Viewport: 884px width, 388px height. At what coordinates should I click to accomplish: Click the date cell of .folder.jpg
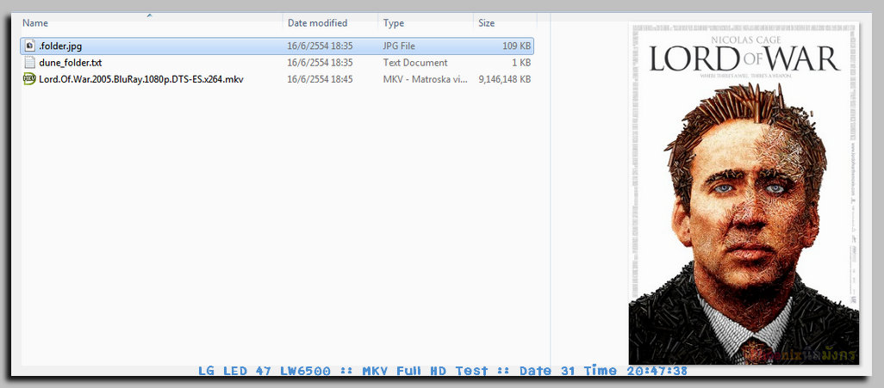coord(321,46)
